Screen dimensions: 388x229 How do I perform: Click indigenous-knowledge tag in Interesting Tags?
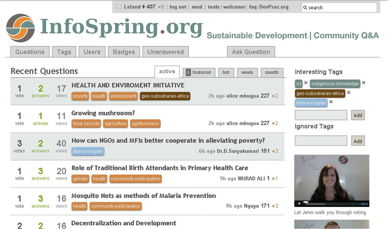pos(335,84)
